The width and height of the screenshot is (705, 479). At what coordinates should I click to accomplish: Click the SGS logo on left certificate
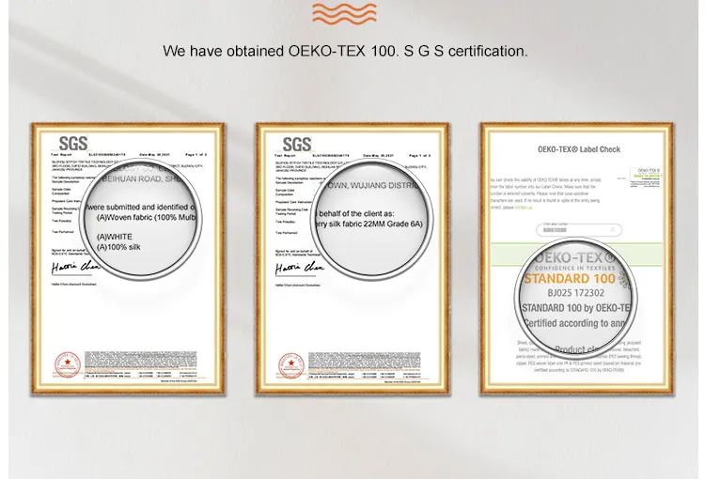pos(72,144)
